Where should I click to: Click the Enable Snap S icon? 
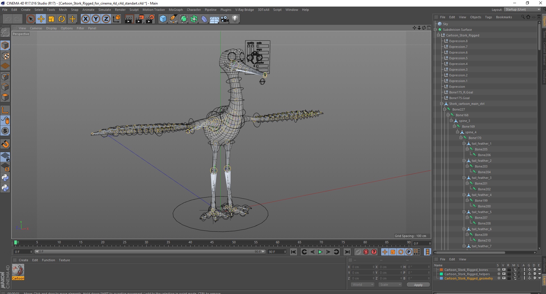point(5,131)
